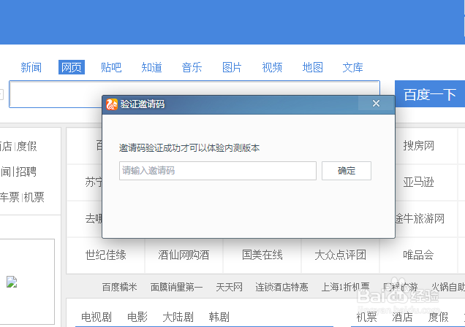The width and height of the screenshot is (465, 327).
Task: Open the 搜房网 link
Action: coord(418,145)
